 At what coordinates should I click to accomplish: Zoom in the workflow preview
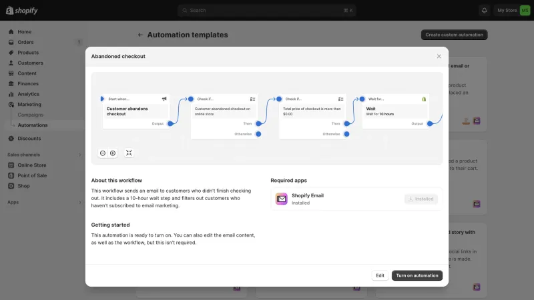[x=113, y=153]
